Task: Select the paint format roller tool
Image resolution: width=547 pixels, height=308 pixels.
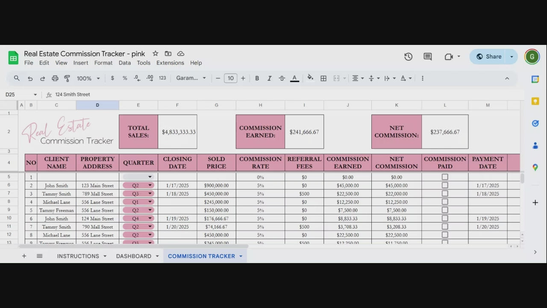Action: point(67,78)
